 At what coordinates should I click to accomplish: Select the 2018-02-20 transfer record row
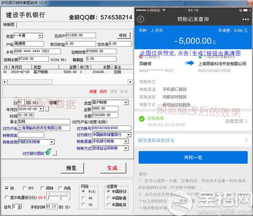pos(67,72)
